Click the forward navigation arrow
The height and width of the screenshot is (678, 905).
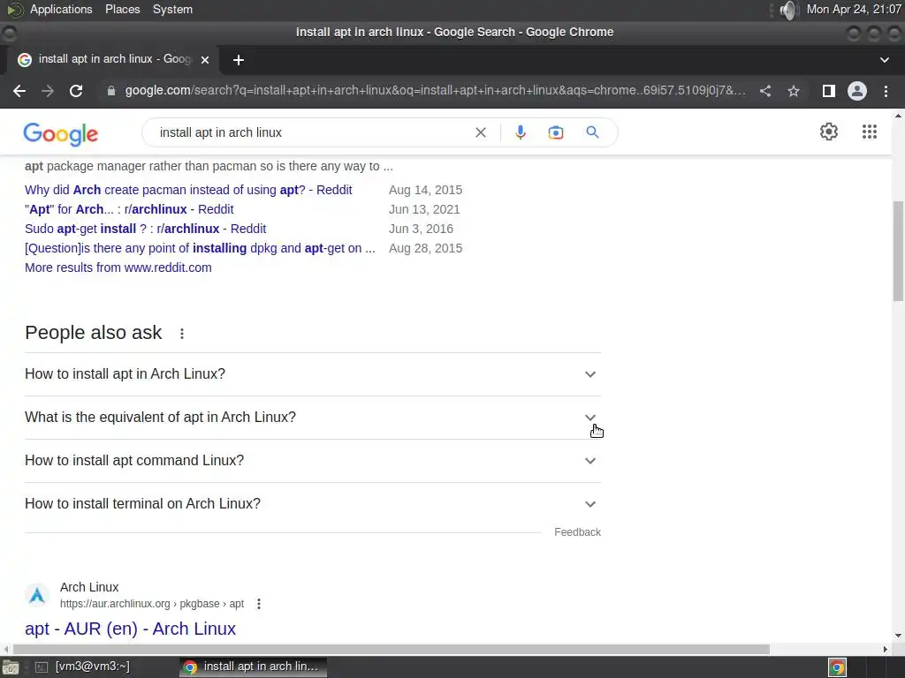coord(48,91)
